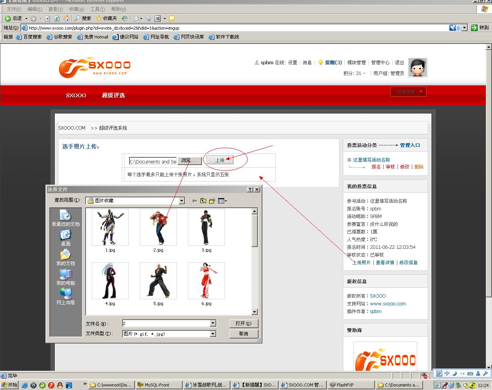The height and width of the screenshot is (390, 492).
Task: Expand the 查找范围 folder dropdown
Action: click(x=182, y=201)
